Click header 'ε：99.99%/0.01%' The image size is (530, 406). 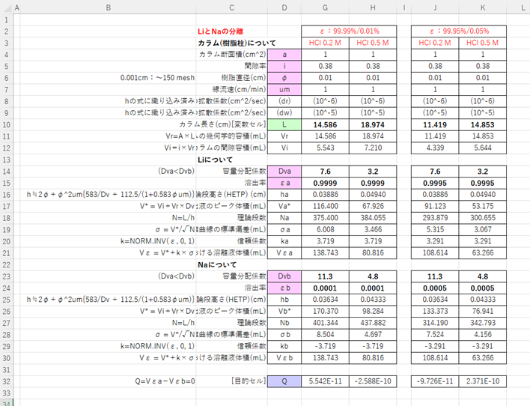click(349, 31)
